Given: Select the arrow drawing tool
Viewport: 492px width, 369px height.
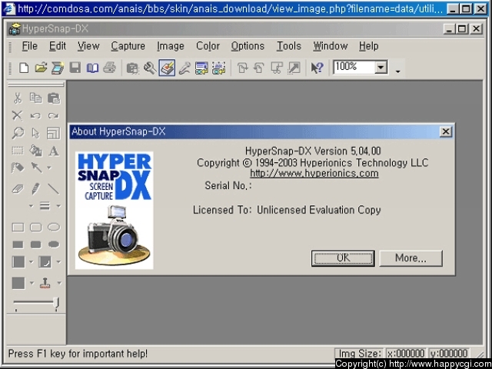Looking at the screenshot, I should 36,168.
